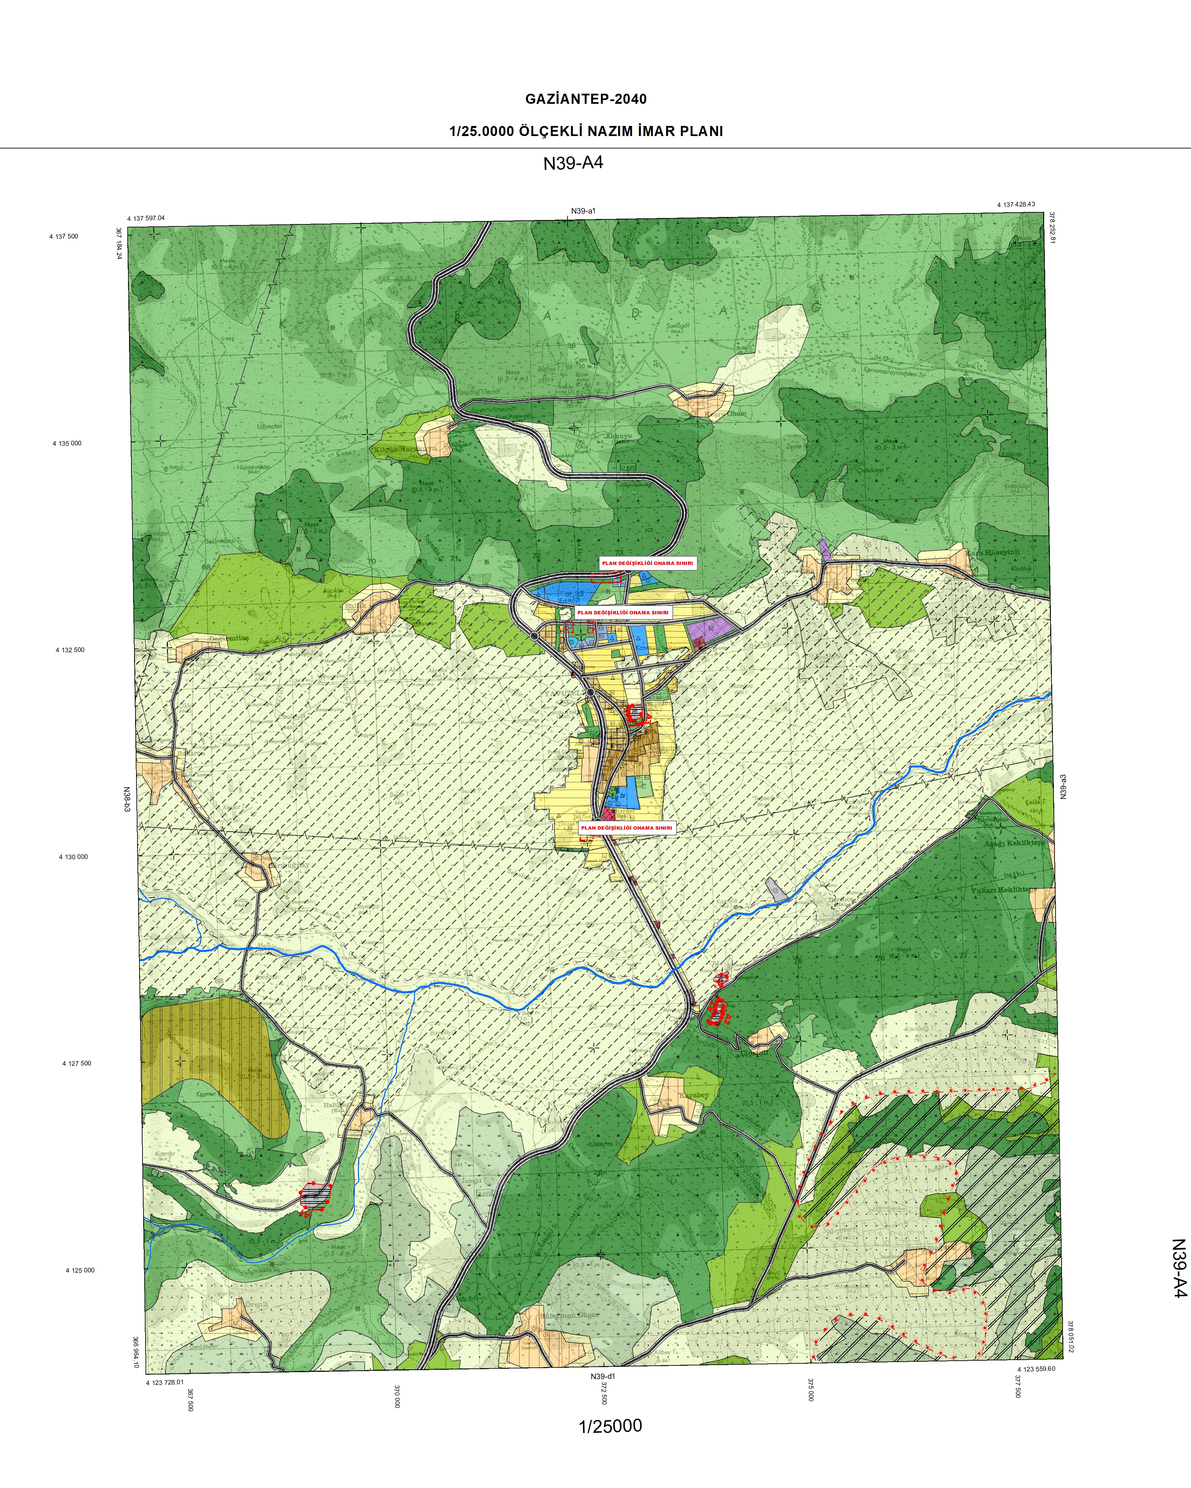Click the '367 500' easting label
Screen dimensions: 1191x1488
(191, 1399)
